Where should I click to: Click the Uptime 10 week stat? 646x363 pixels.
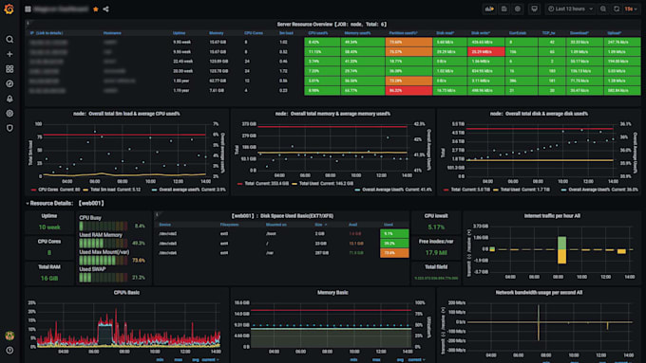pyautogui.click(x=49, y=227)
